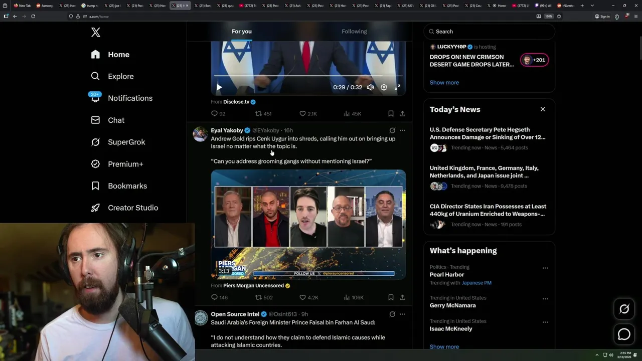642x361 pixels.
Task: Reply to post with 146 replies
Action: click(219, 297)
